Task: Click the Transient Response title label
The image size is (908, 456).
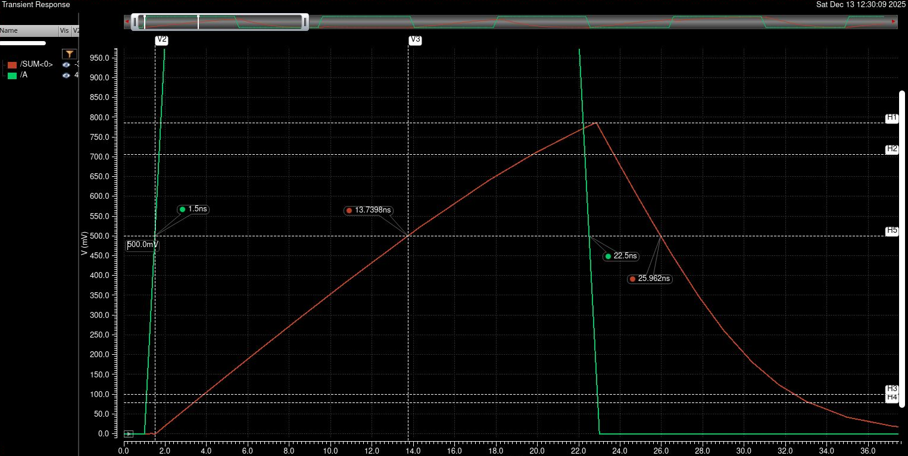Action: [x=35, y=4]
